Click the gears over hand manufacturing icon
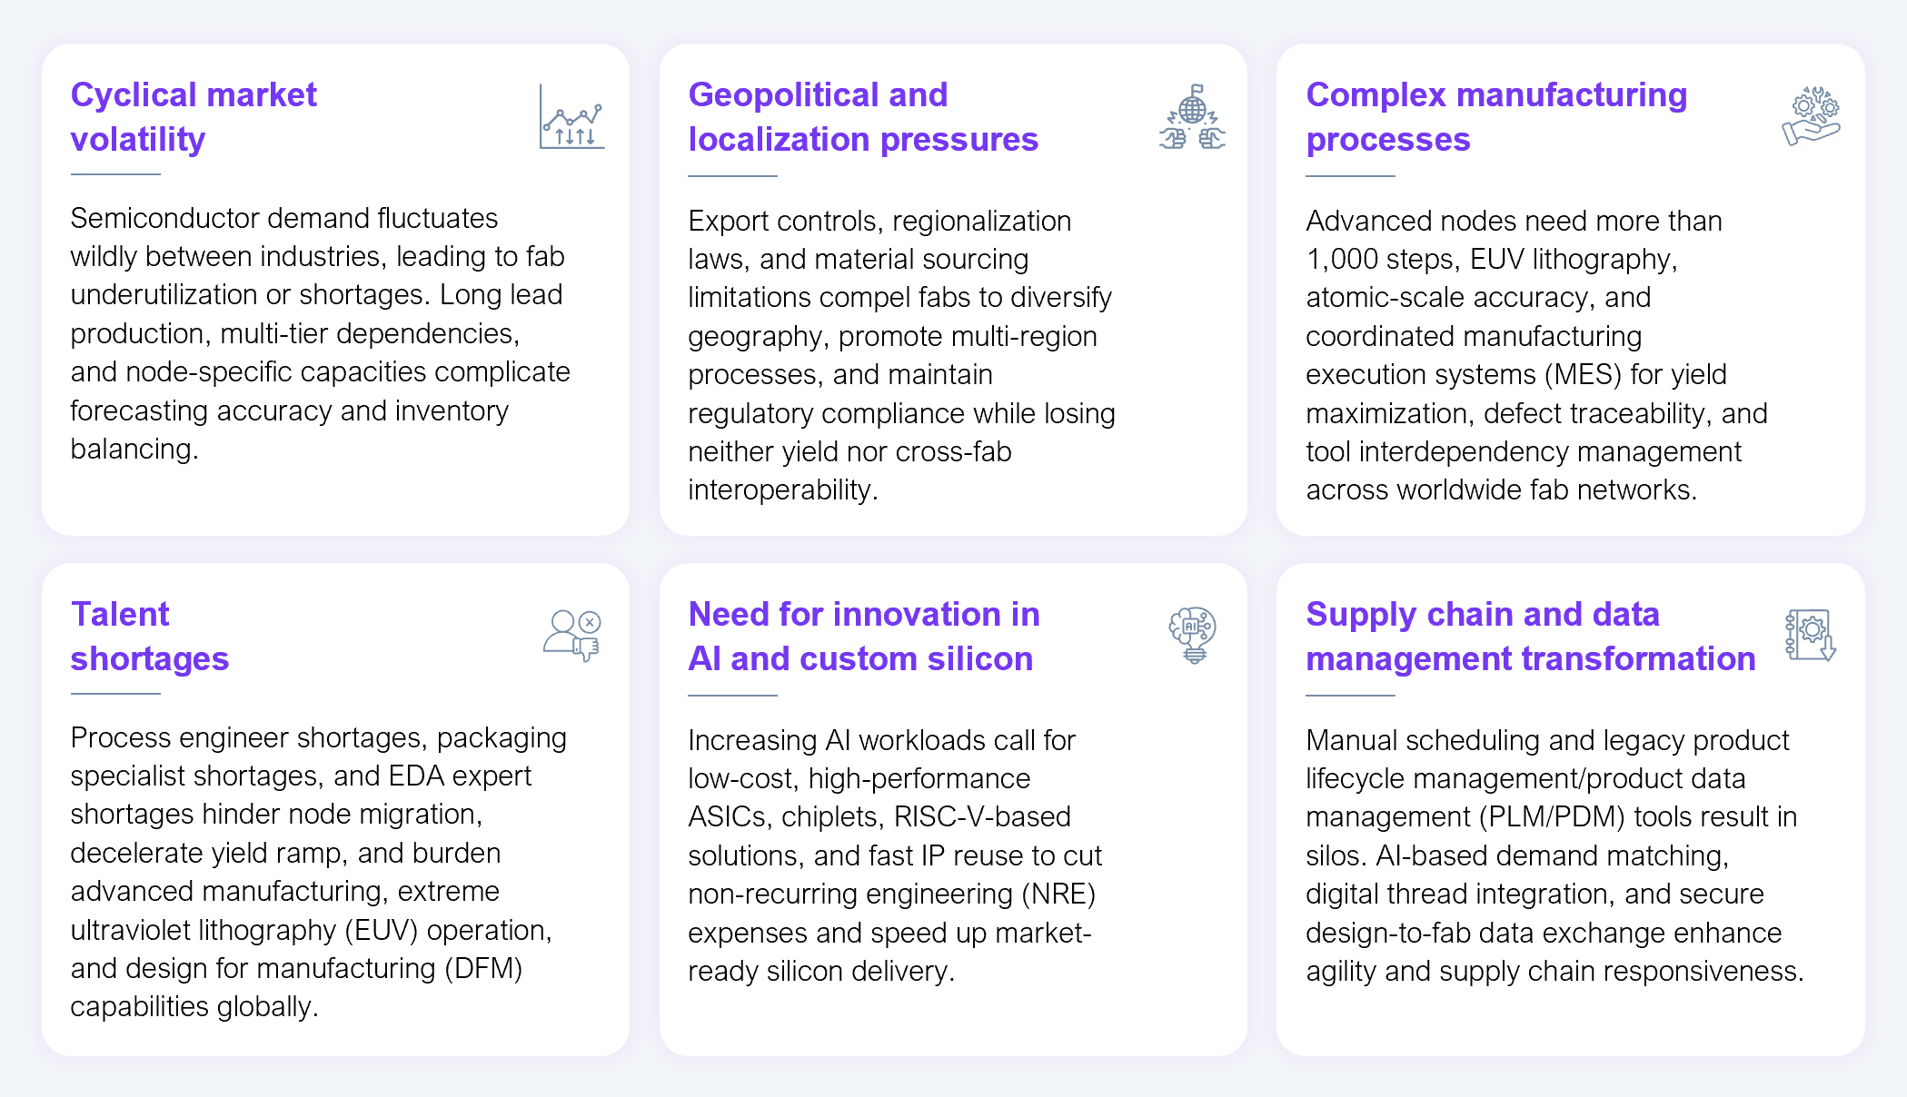Image resolution: width=1907 pixels, height=1097 pixels. point(1810,116)
